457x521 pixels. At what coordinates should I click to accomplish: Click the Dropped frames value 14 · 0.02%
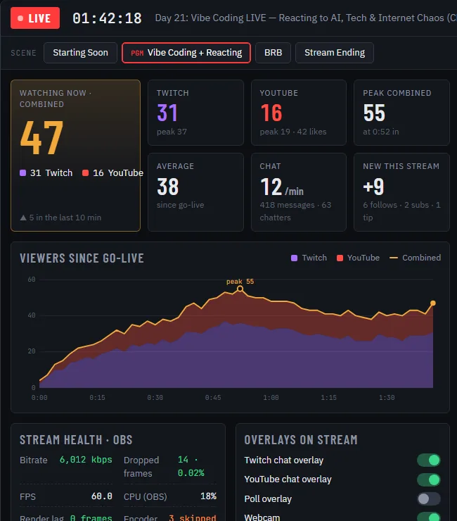[191, 466]
